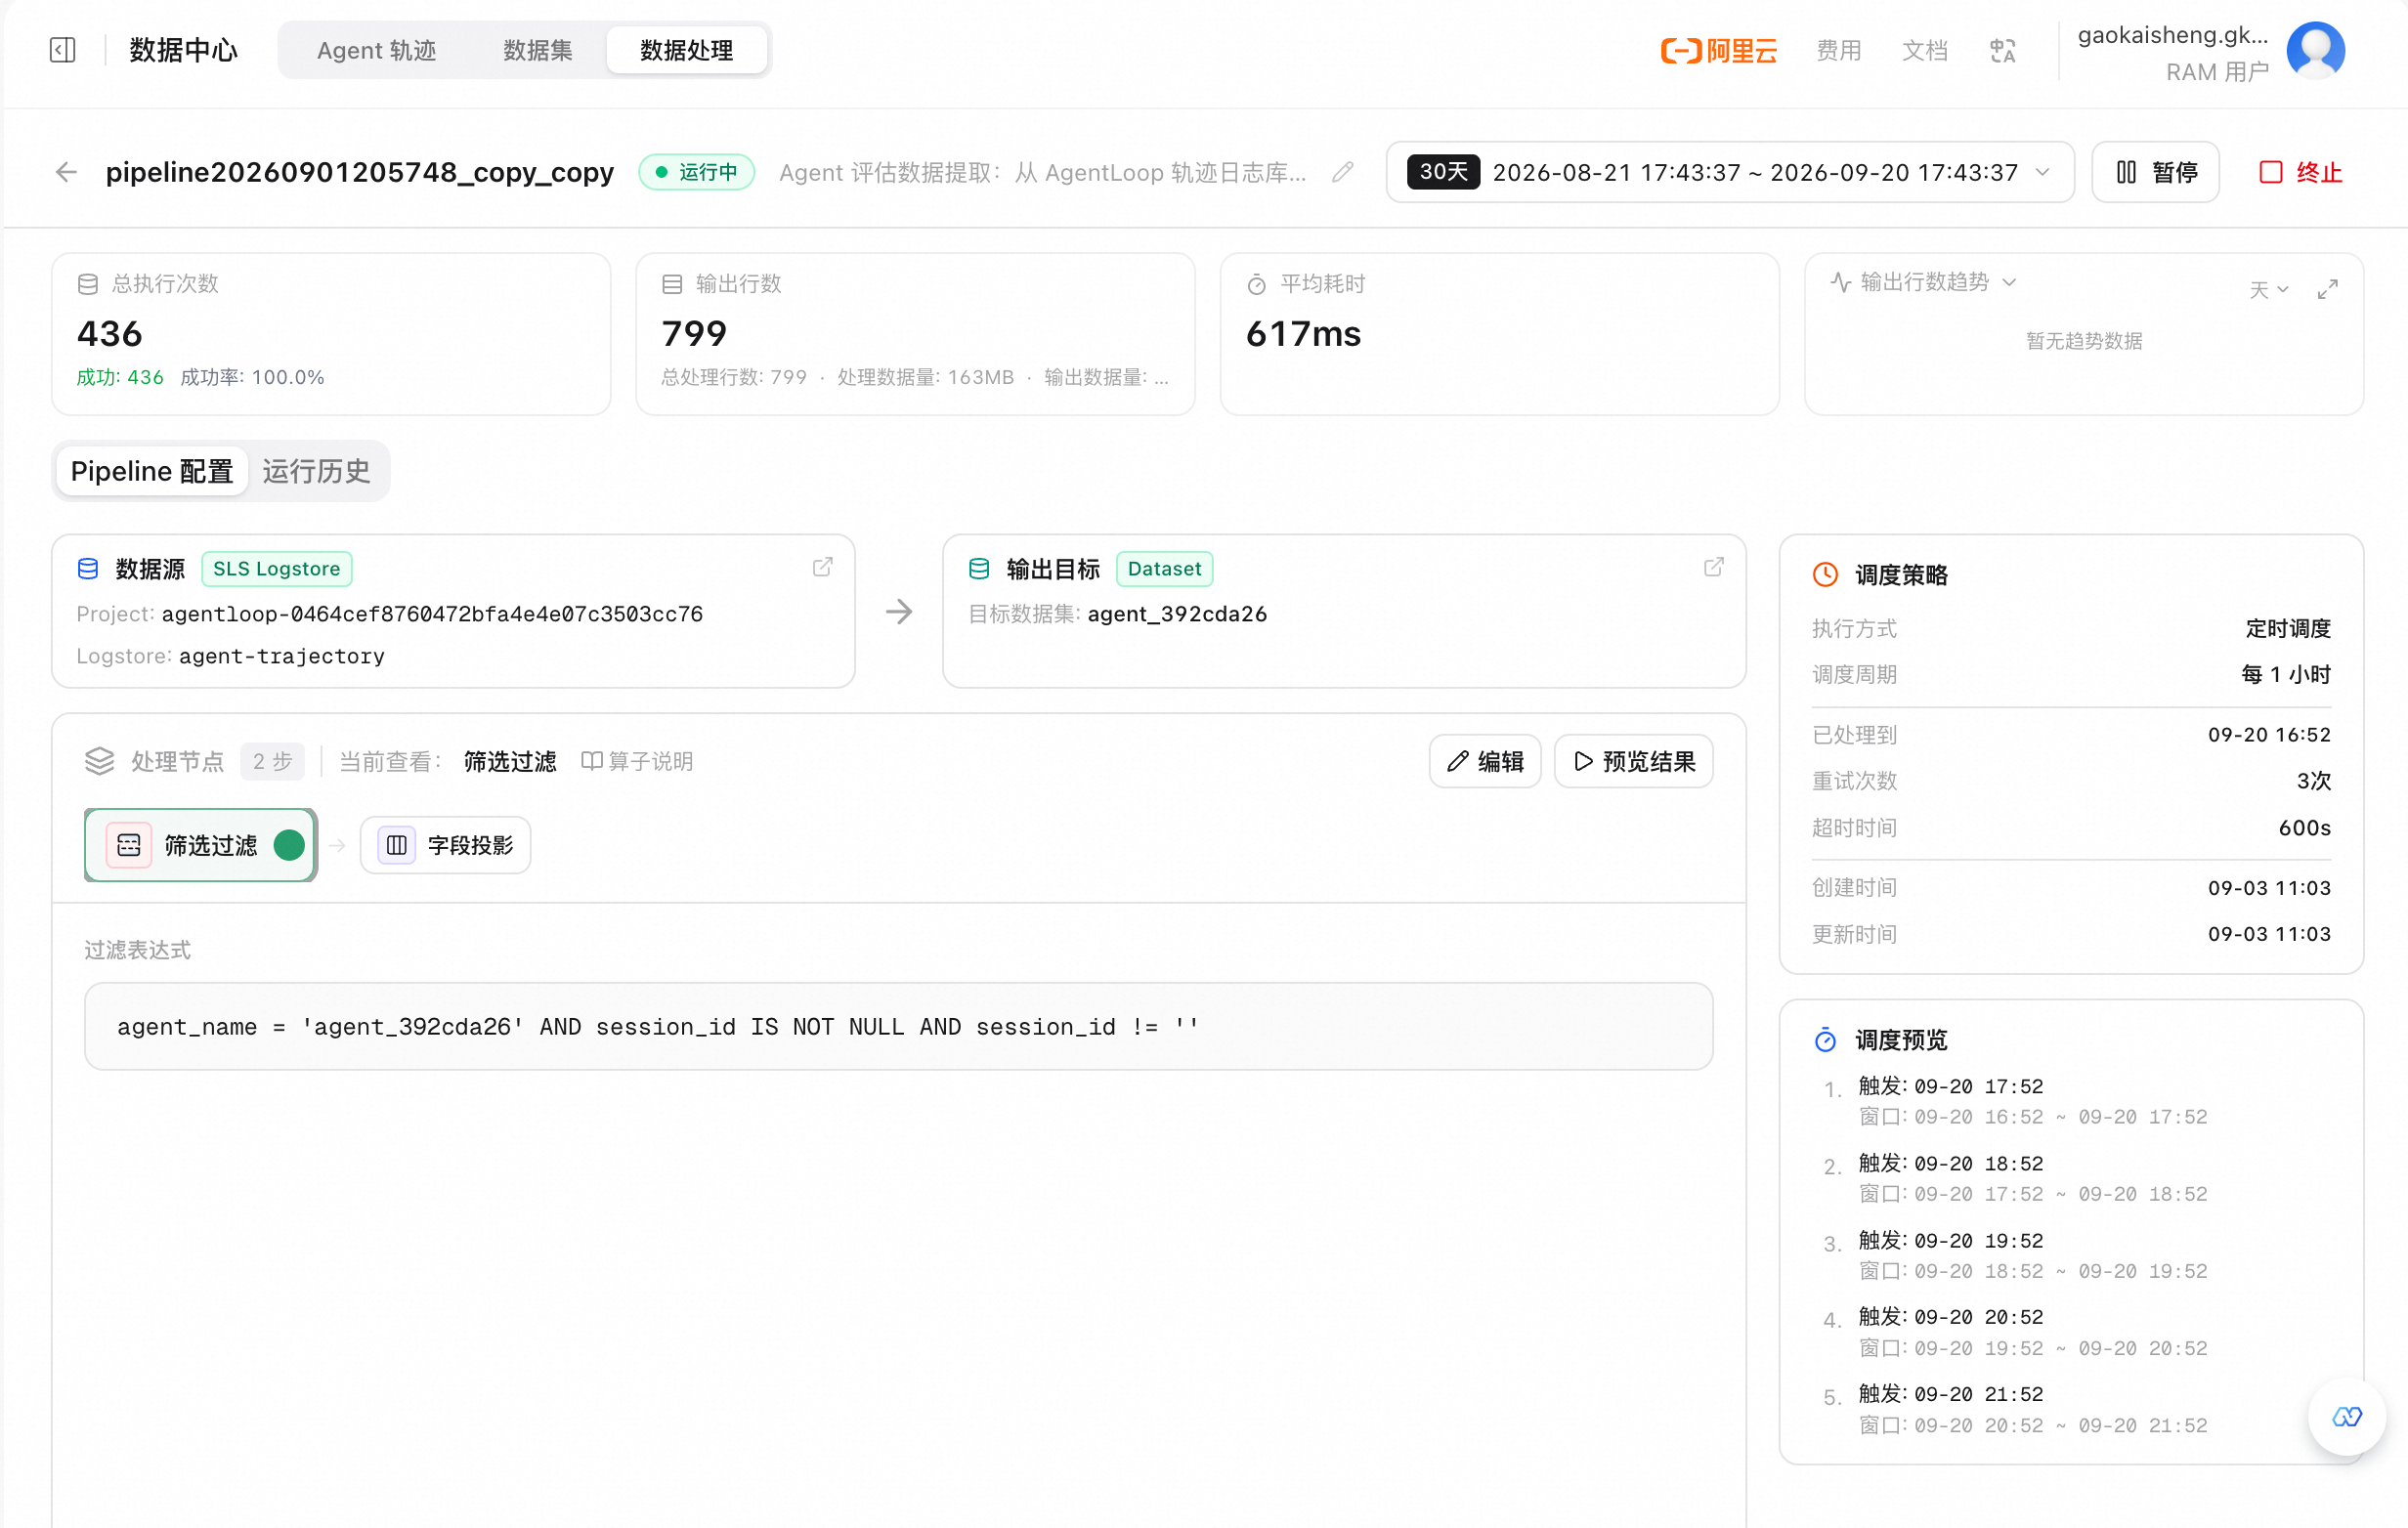The image size is (2408, 1528).
Task: Click the SLS Logstore tag
Action: coord(276,568)
